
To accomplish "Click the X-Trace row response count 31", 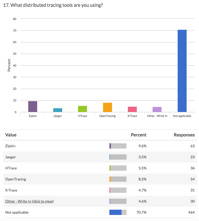I will click(192, 190).
